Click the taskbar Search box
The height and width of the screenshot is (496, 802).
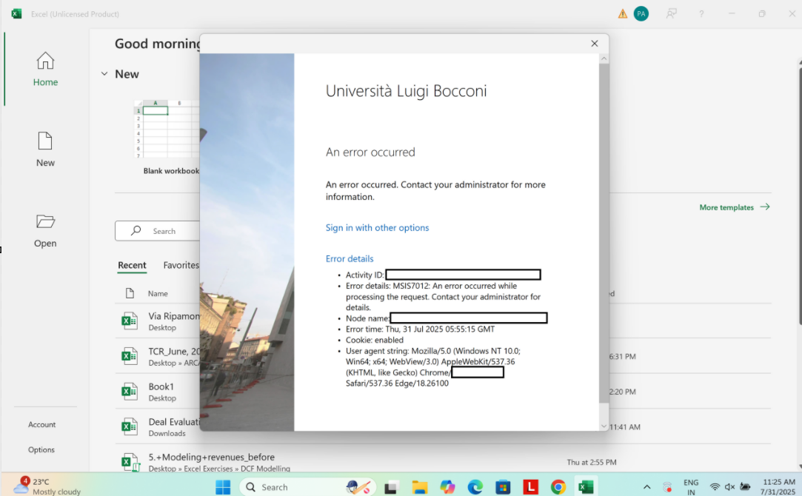point(307,487)
